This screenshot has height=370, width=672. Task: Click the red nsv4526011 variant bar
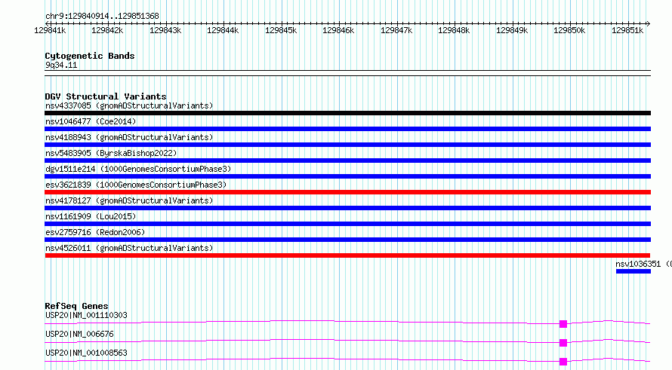pyautogui.click(x=347, y=255)
